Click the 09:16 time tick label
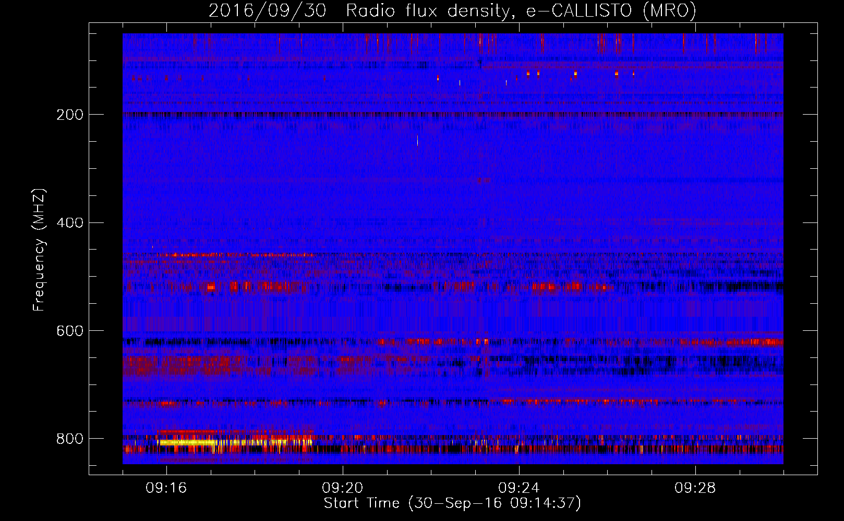Screen dimensions: 844x521 [x=166, y=488]
